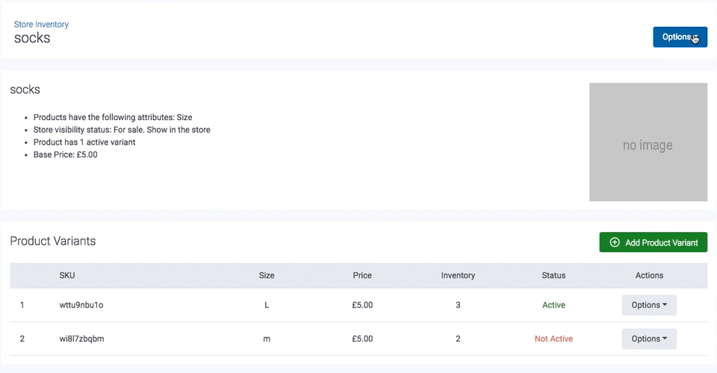The image size is (717, 373).
Task: Expand Options for variant wttu9nbu1o
Action: coord(649,305)
